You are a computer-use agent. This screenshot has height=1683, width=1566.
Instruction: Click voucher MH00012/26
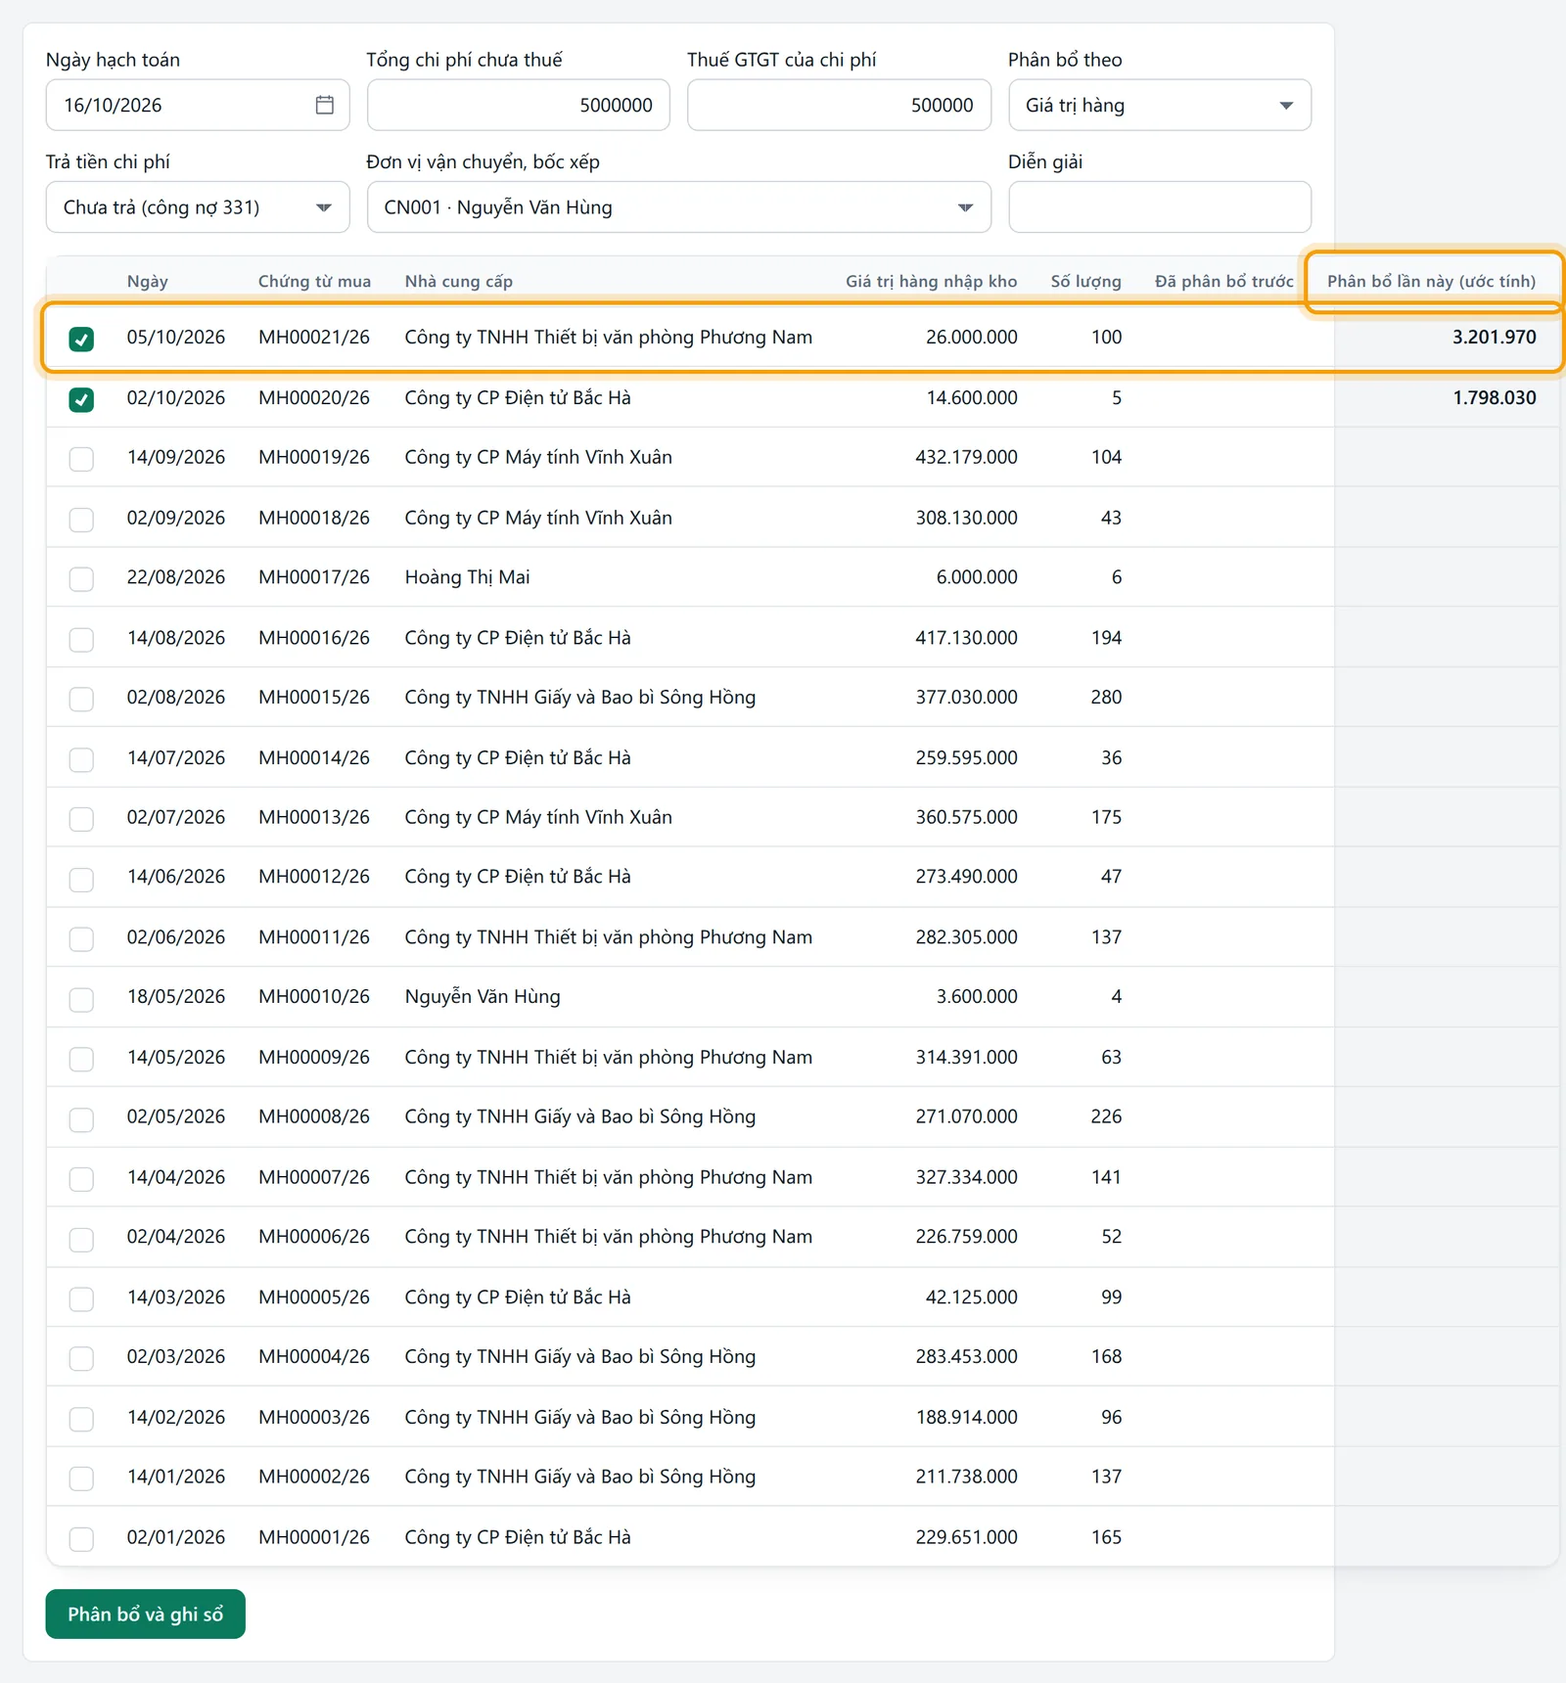314,877
